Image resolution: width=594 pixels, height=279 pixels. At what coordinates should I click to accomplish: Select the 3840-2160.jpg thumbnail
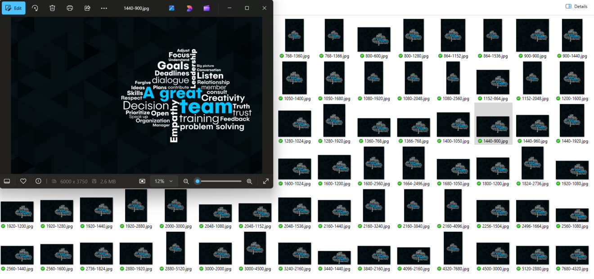[x=374, y=254]
